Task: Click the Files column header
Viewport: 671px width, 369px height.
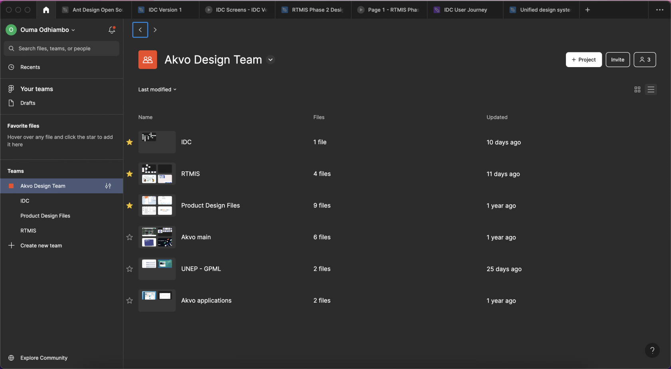Action: tap(319, 117)
